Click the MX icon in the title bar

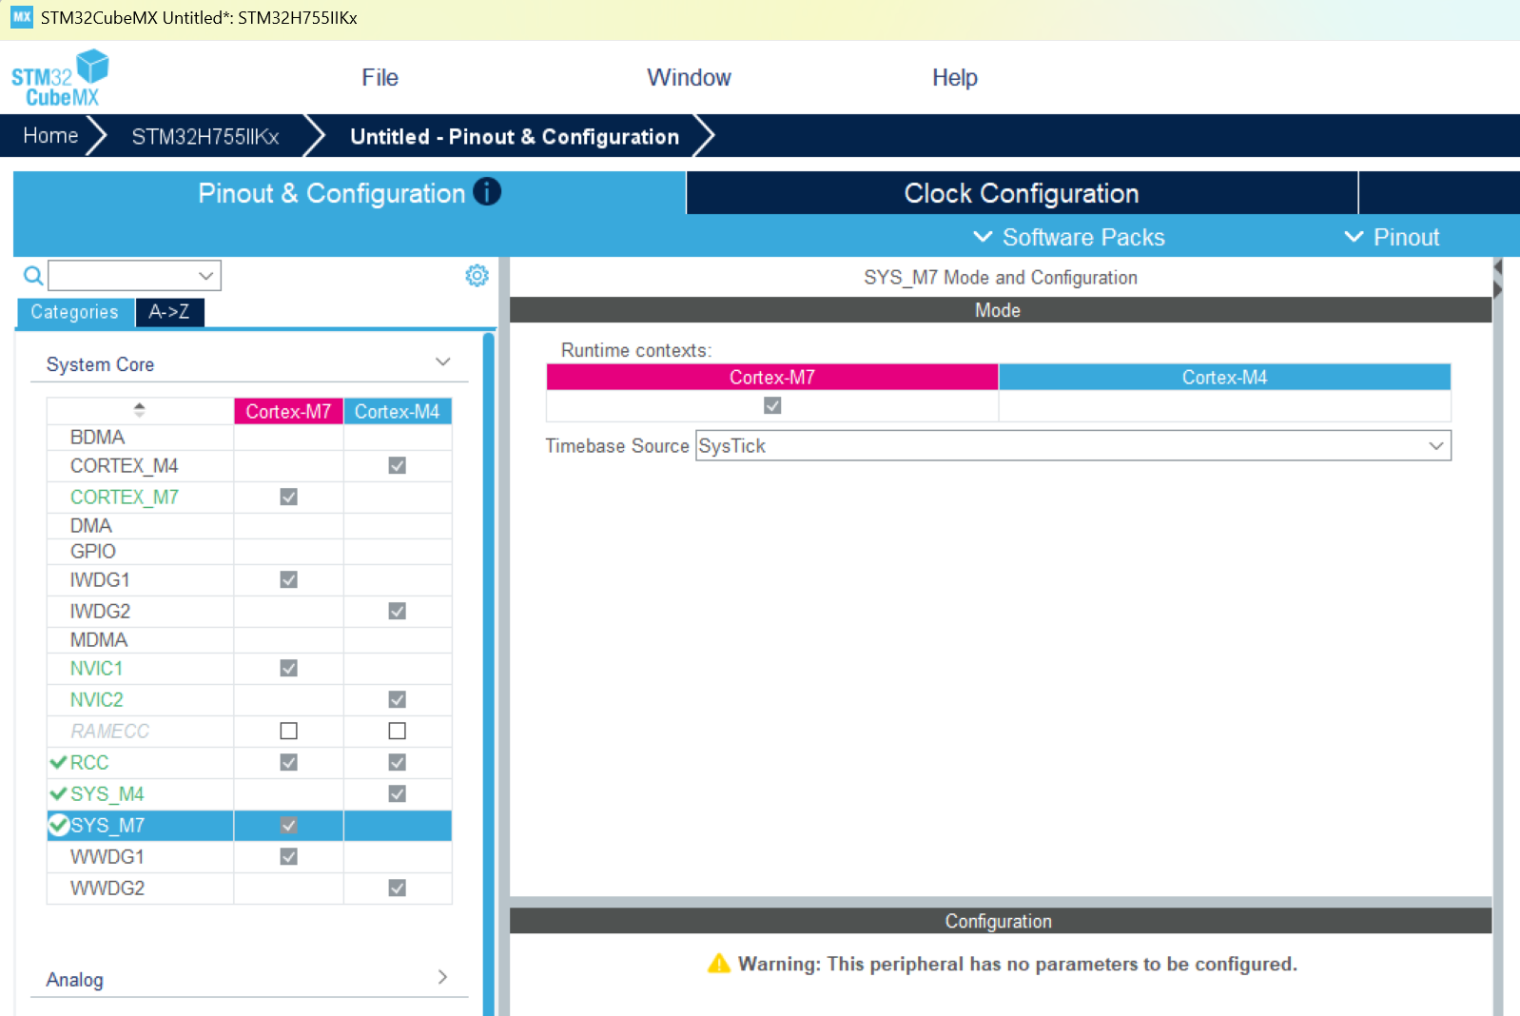(22, 17)
